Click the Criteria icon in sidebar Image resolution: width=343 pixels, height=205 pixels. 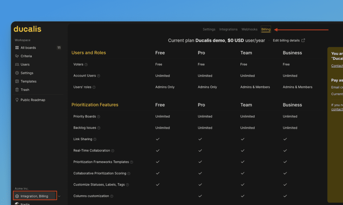coord(17,56)
